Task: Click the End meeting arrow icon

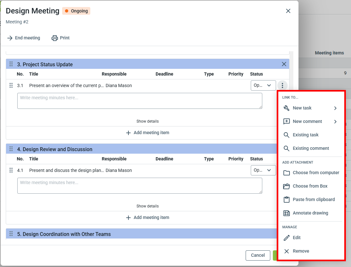Action: 10,38
